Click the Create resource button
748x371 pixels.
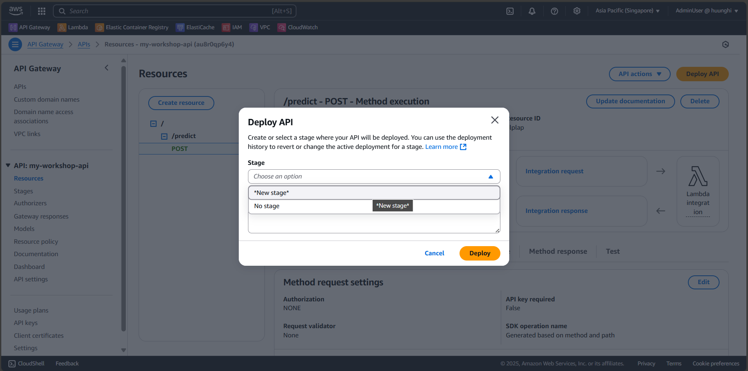181,103
